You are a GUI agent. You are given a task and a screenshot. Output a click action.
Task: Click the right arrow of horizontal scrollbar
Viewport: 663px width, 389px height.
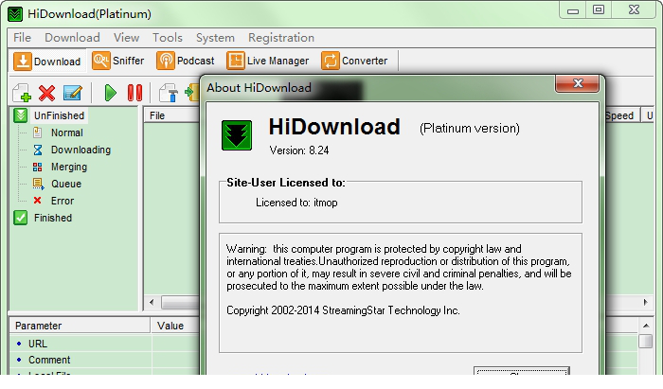(x=645, y=303)
